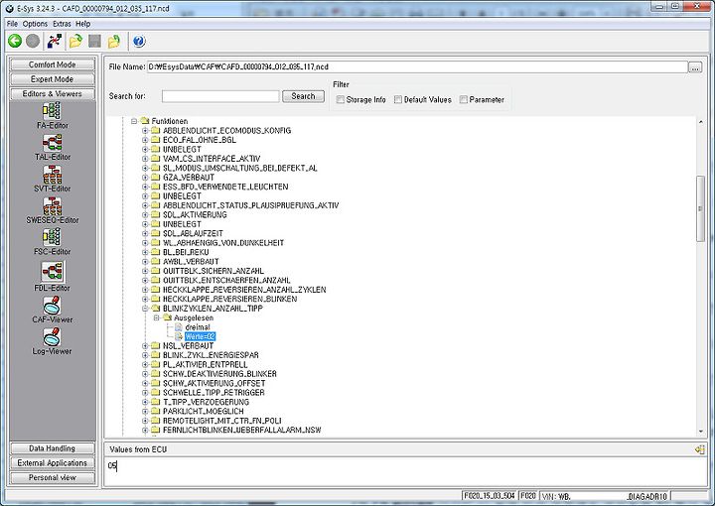Enable the Parameter filter checkbox
Screen dimensions: 715x506
tap(464, 99)
